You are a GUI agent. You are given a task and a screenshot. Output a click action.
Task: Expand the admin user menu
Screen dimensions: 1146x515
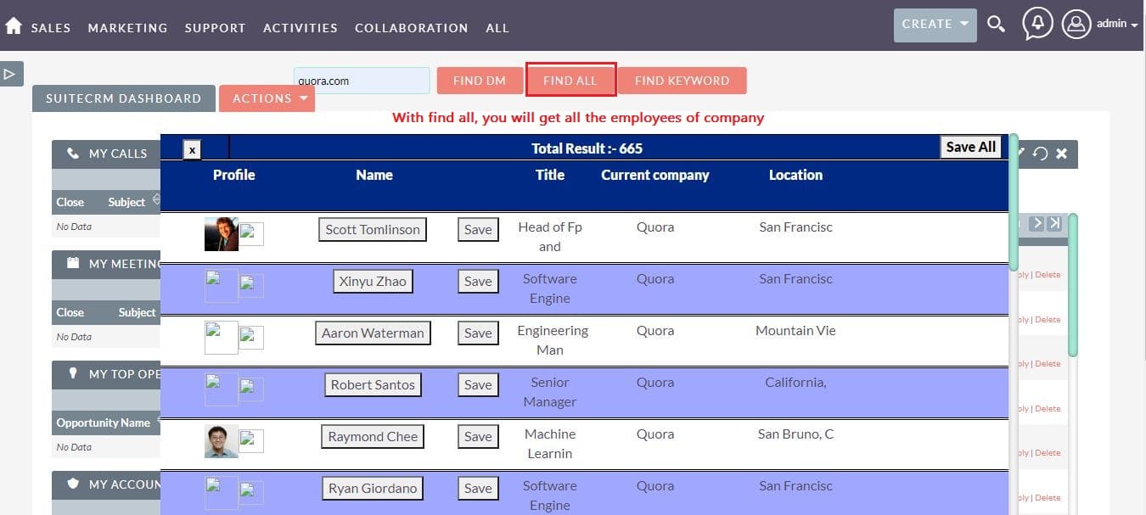[1117, 24]
